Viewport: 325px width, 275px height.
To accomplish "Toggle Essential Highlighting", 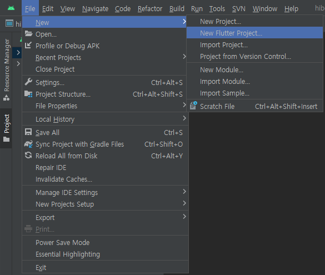I will [105, 254].
